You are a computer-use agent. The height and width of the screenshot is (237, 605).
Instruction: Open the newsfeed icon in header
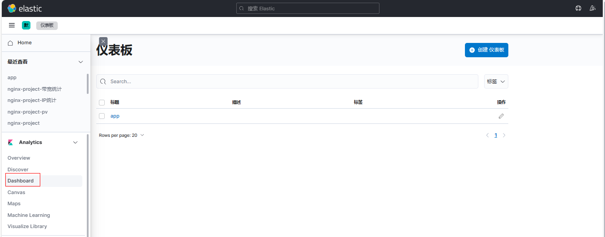(x=592, y=8)
